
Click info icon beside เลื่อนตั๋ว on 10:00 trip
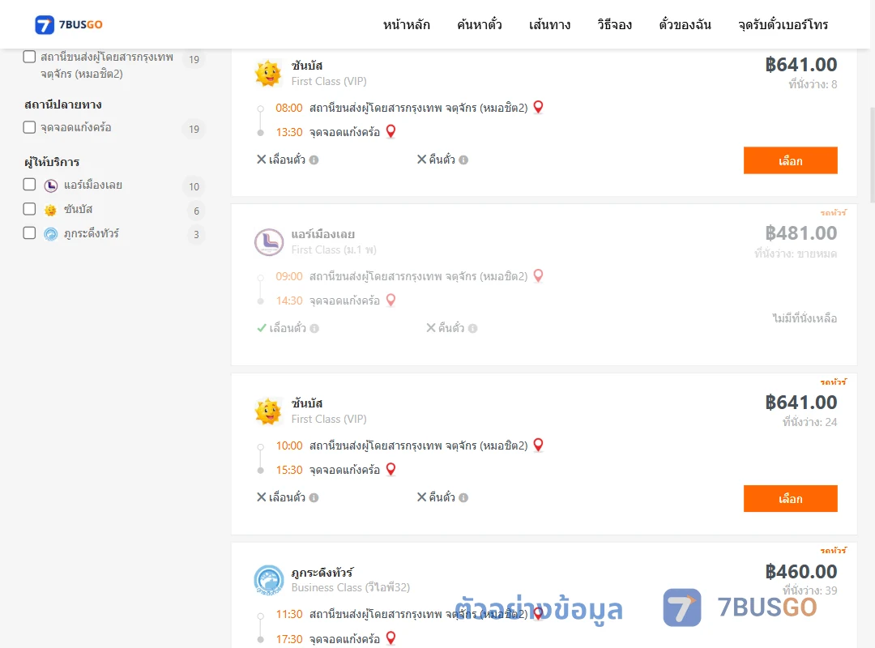coord(314,498)
